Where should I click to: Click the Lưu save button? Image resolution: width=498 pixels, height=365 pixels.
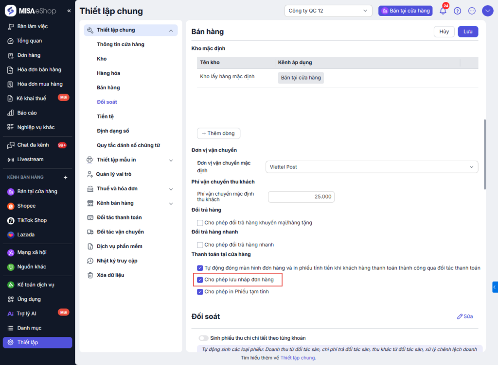(x=468, y=32)
